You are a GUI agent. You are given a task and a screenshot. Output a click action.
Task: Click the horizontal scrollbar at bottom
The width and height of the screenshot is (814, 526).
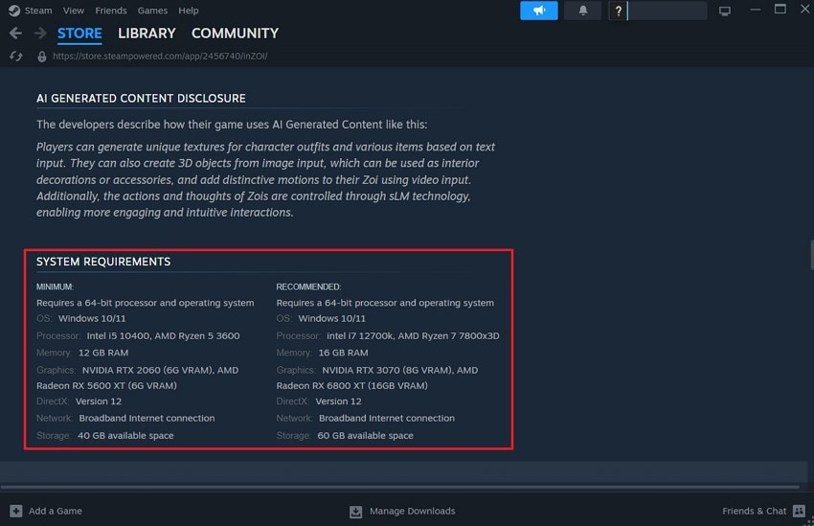[399, 487]
